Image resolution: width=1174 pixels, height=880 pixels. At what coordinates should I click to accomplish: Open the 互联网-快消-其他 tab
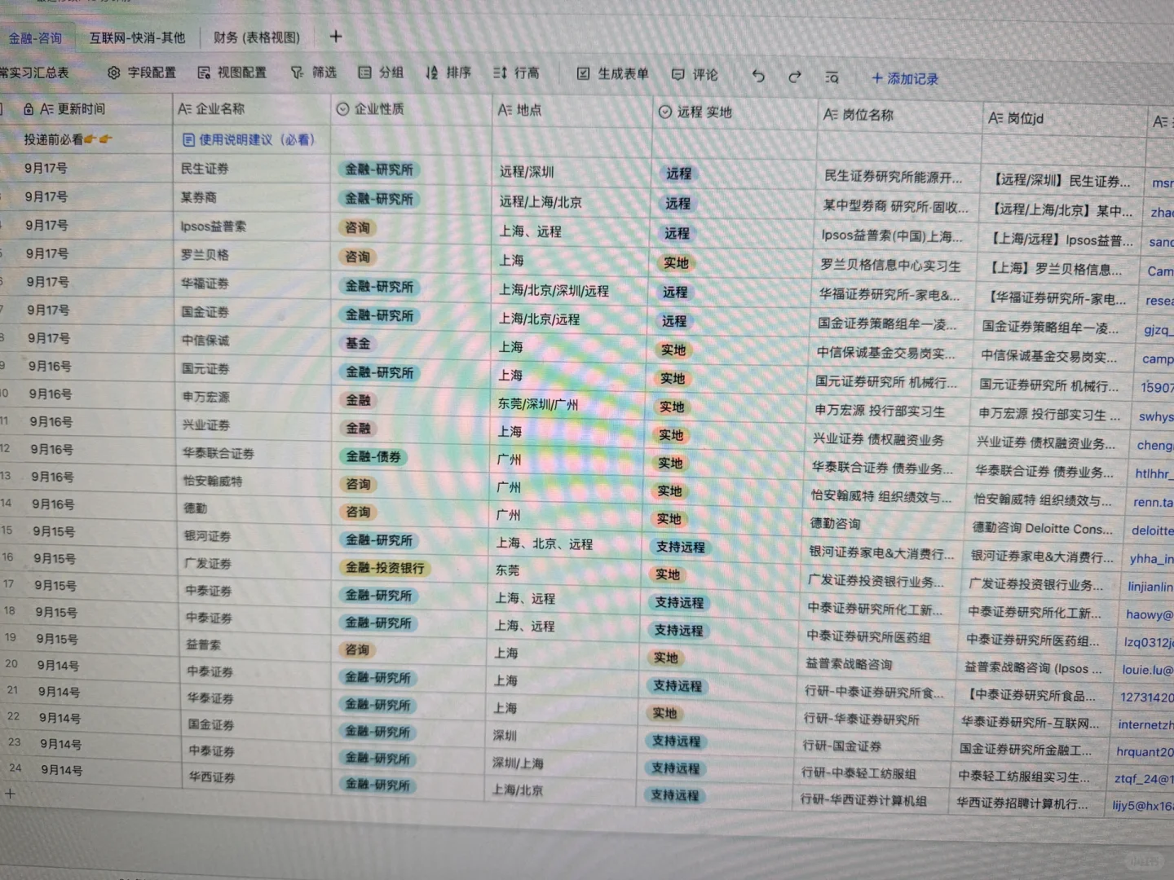(137, 37)
